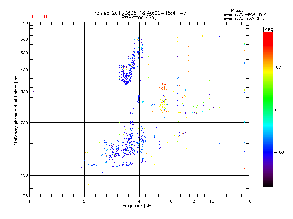Click the 'mean, sd,X: 95.0, 27.3' line
293x219 pixels.
click(244, 18)
